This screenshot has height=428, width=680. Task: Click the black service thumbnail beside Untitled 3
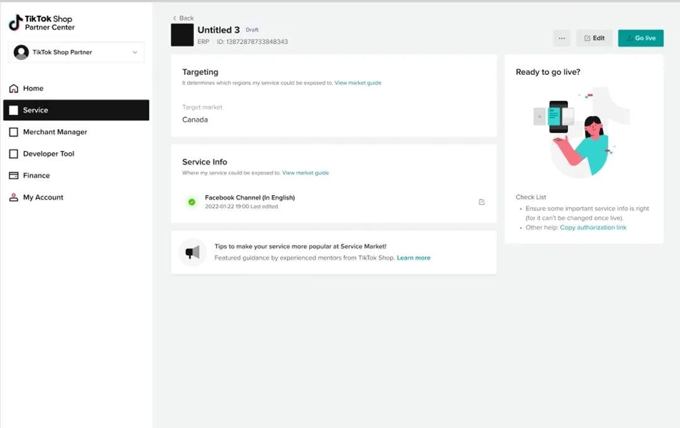pyautogui.click(x=182, y=35)
